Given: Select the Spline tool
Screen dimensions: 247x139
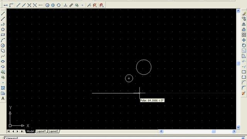Looking at the screenshot, I should point(3,56).
